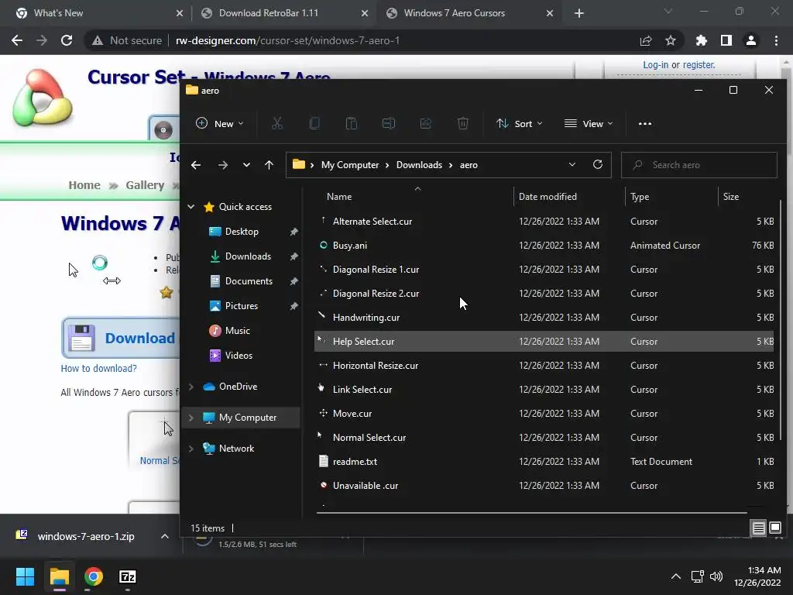Click the Cut icon in Explorer toolbar
The image size is (793, 595).
click(277, 123)
